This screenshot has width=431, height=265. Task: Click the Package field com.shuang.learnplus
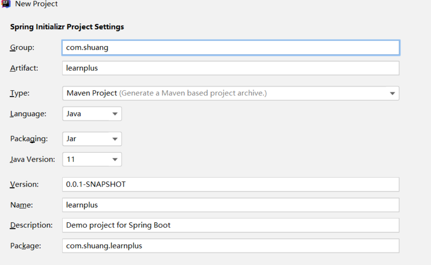point(230,246)
